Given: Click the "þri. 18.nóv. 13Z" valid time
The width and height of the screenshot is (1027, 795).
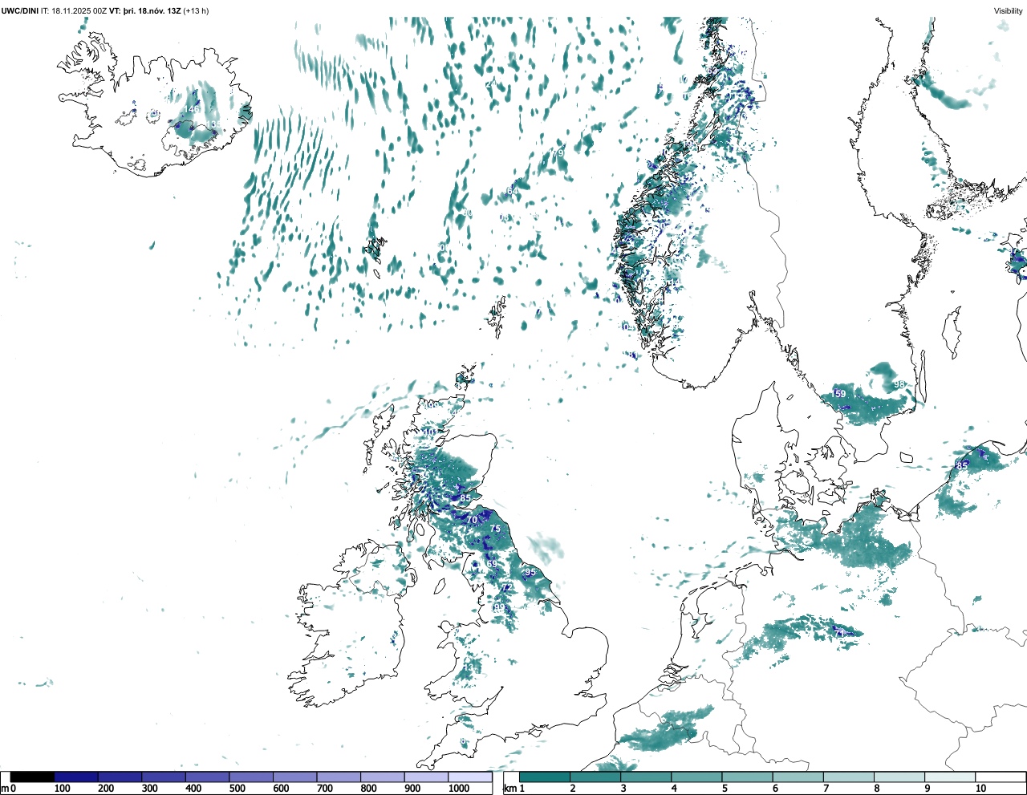Looking at the screenshot, I should coord(152,10).
